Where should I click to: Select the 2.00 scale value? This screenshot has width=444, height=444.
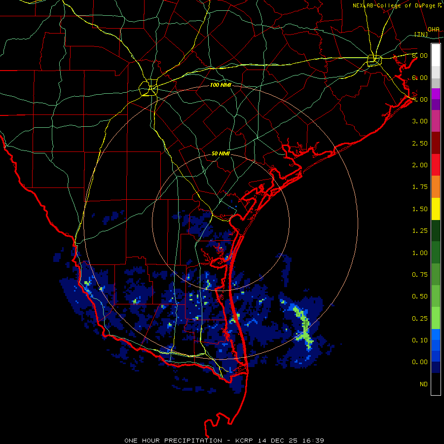click(x=420, y=165)
